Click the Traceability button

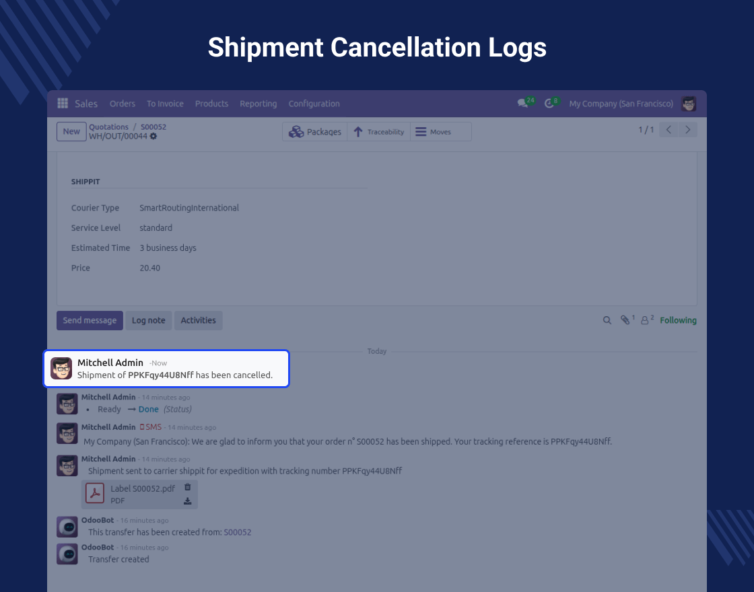(x=378, y=132)
